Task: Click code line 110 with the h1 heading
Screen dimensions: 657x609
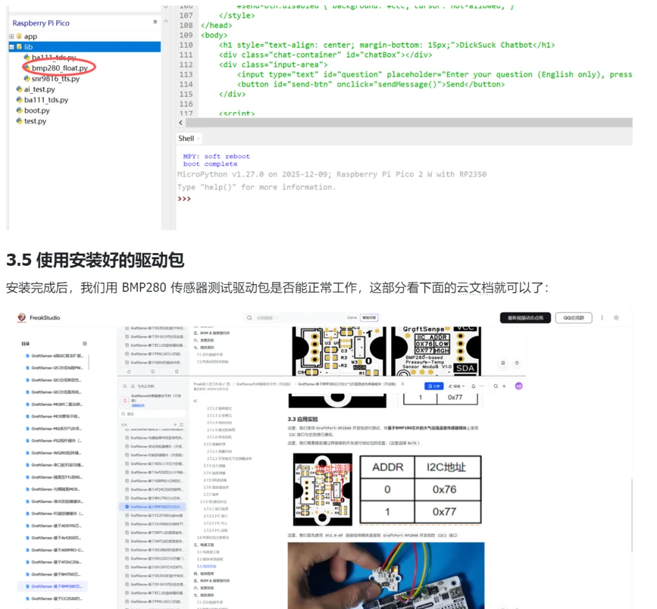Action: click(387, 45)
